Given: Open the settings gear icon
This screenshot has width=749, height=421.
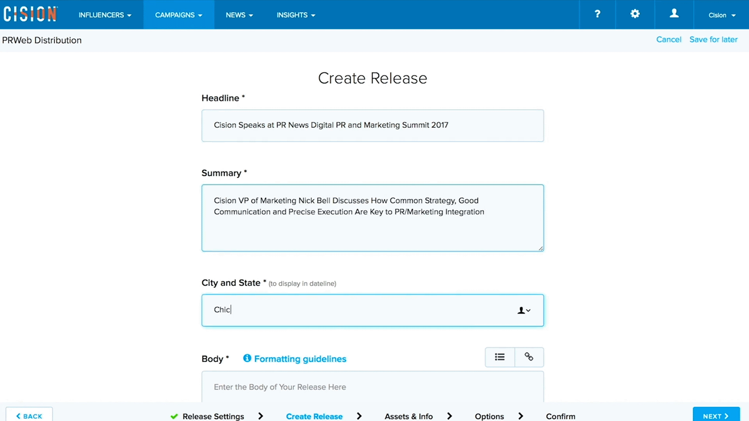Looking at the screenshot, I should click(x=634, y=14).
